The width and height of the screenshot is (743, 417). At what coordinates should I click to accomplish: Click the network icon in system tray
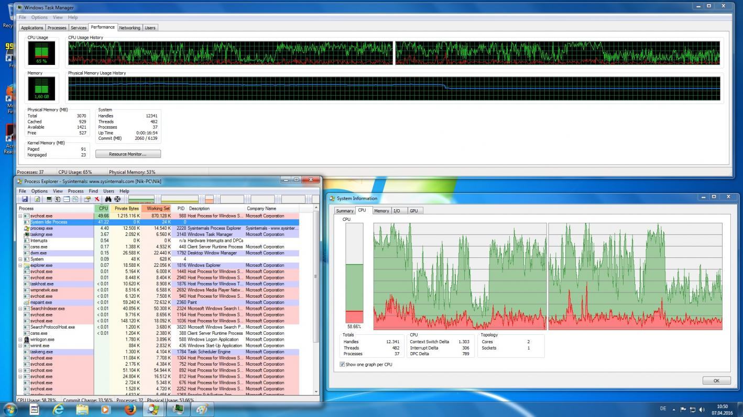tap(693, 409)
